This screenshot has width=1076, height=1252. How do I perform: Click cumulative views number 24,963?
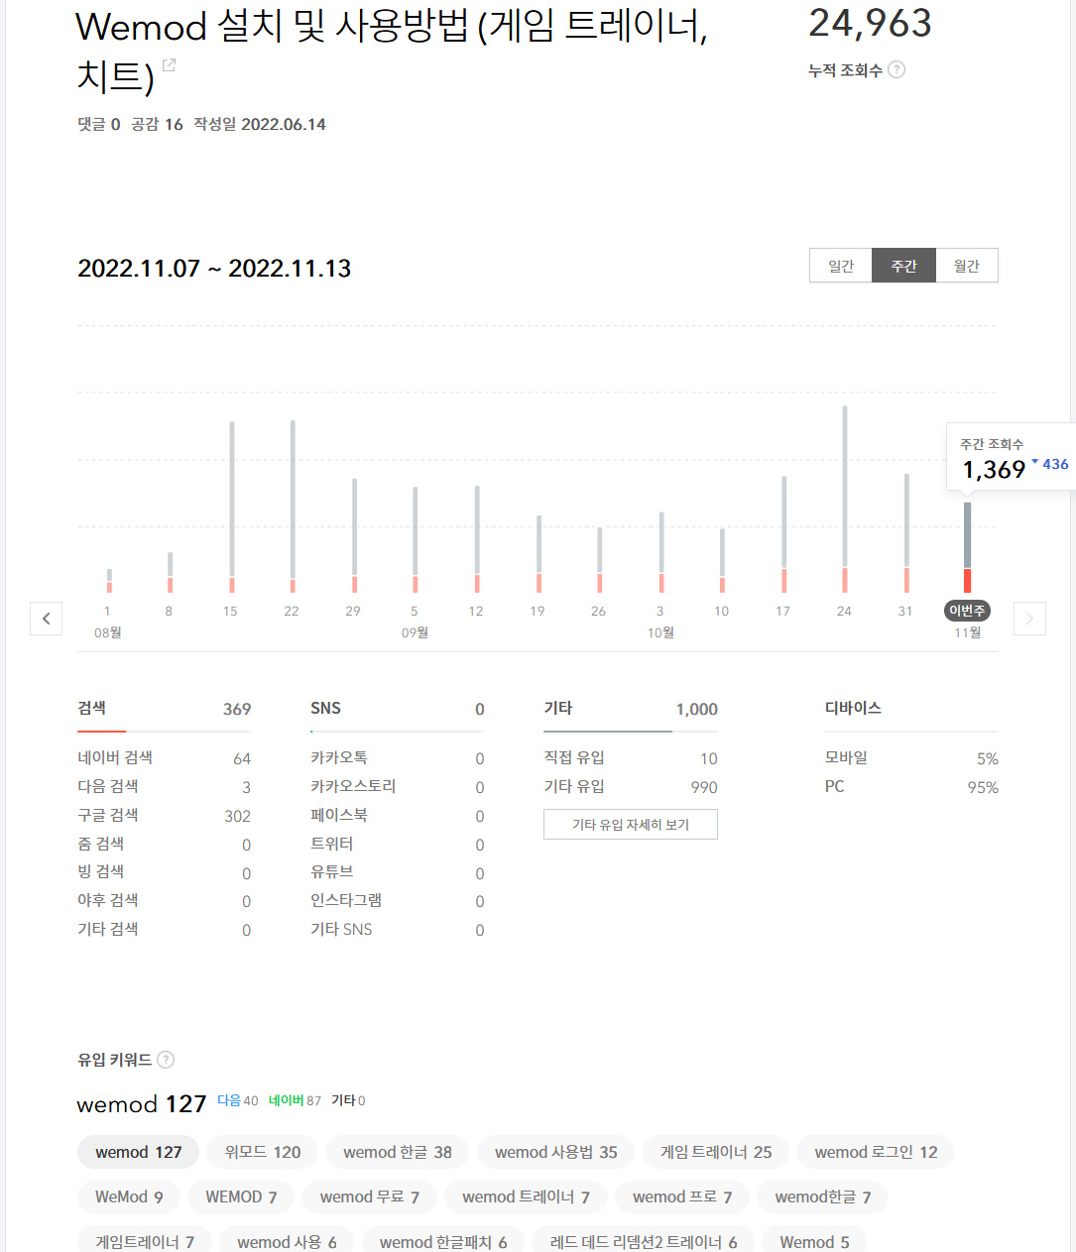point(871,23)
